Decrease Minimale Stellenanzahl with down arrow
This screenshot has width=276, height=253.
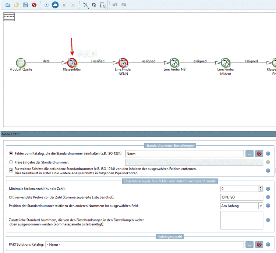tap(261, 190)
